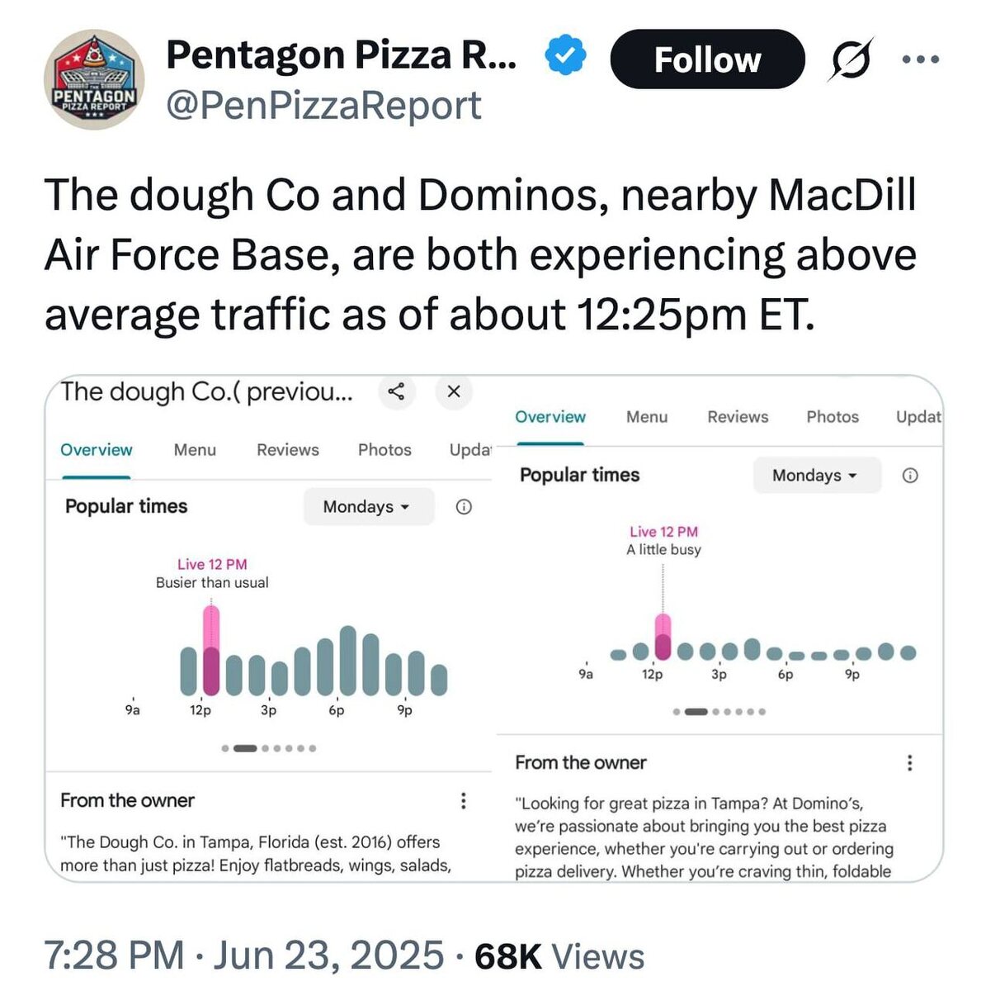Click the @PenPizzaReport handle link
The width and height of the screenshot is (986, 991).
pyautogui.click(x=324, y=105)
